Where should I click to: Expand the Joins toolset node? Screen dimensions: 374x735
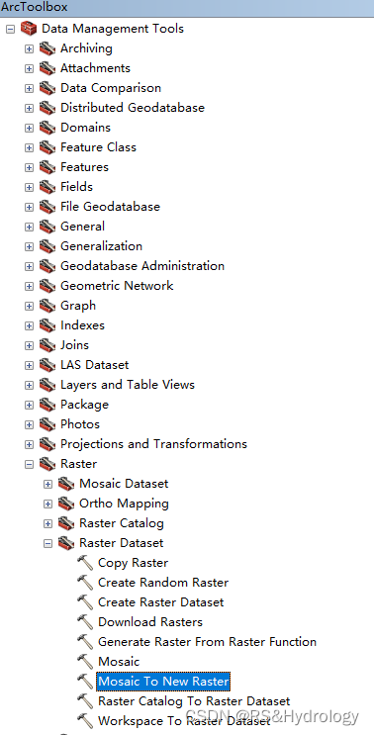[x=29, y=345]
